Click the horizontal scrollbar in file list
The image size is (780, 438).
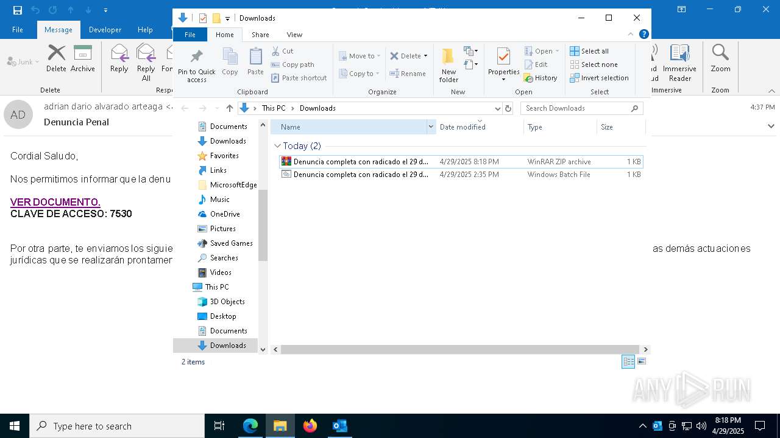click(x=460, y=349)
